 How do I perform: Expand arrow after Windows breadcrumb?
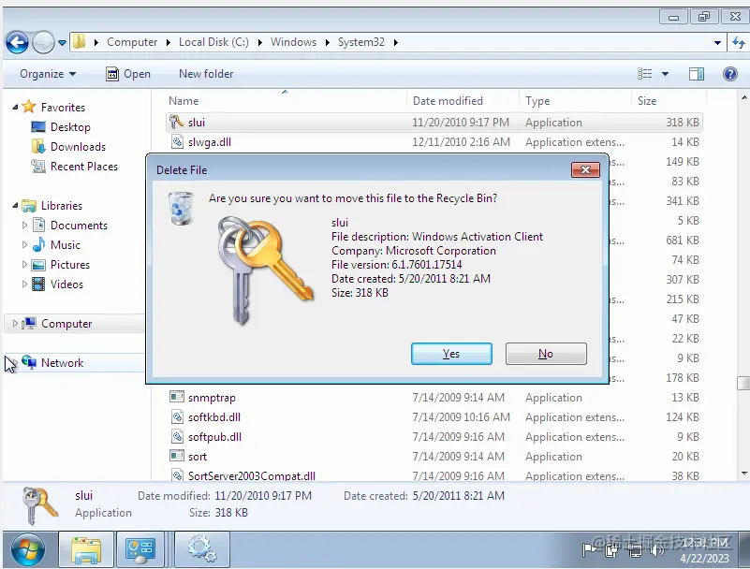[x=328, y=42]
